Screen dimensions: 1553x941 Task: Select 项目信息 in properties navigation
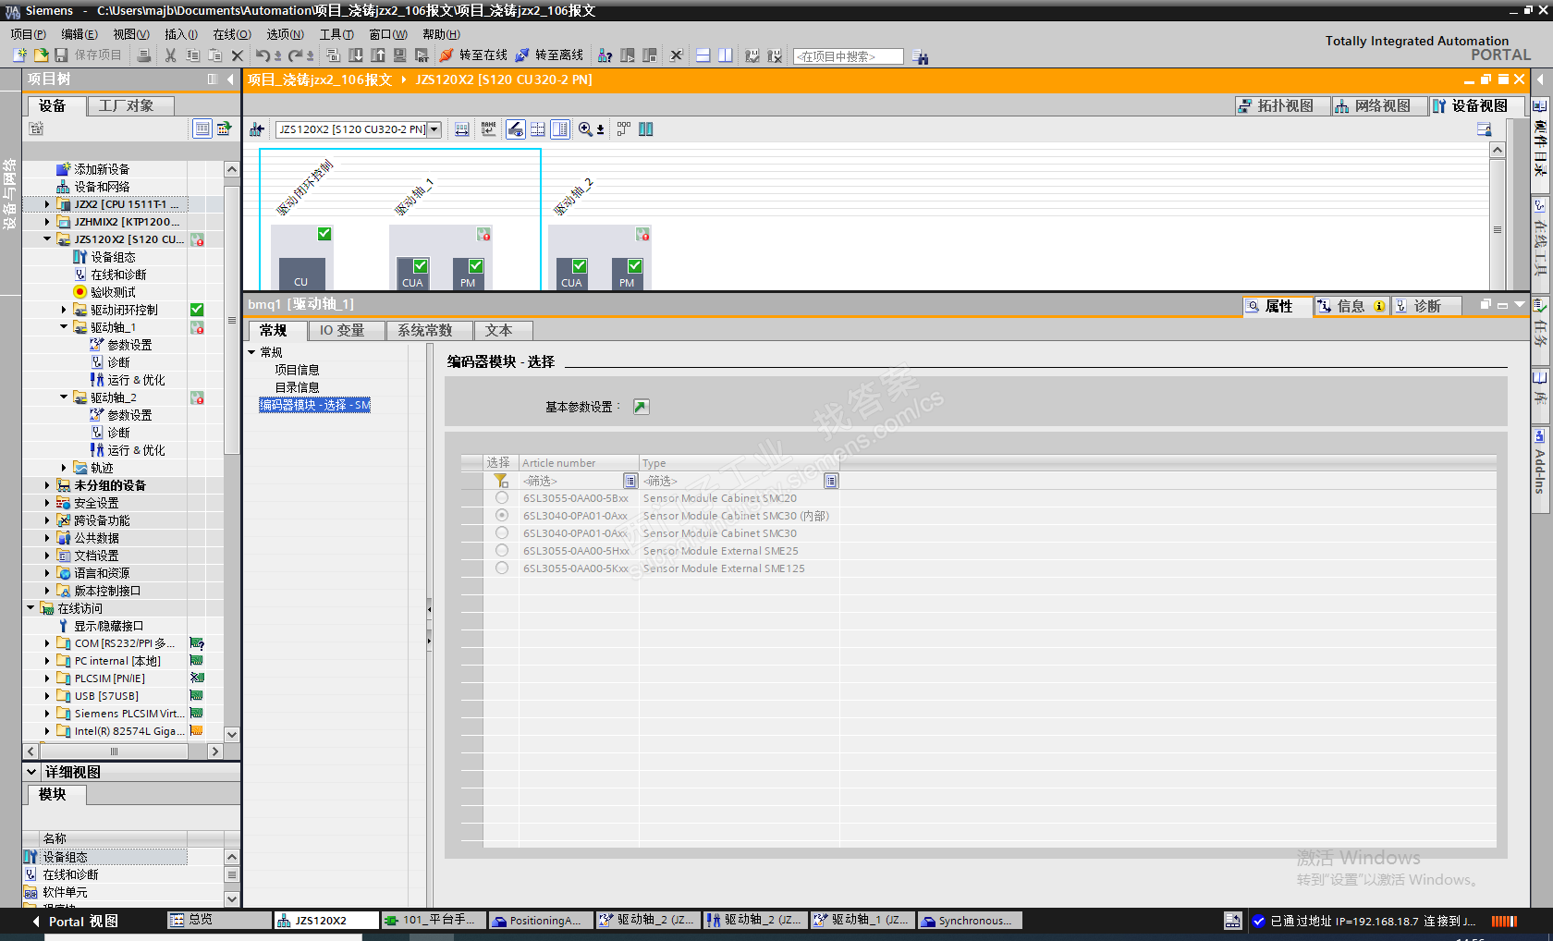(297, 370)
